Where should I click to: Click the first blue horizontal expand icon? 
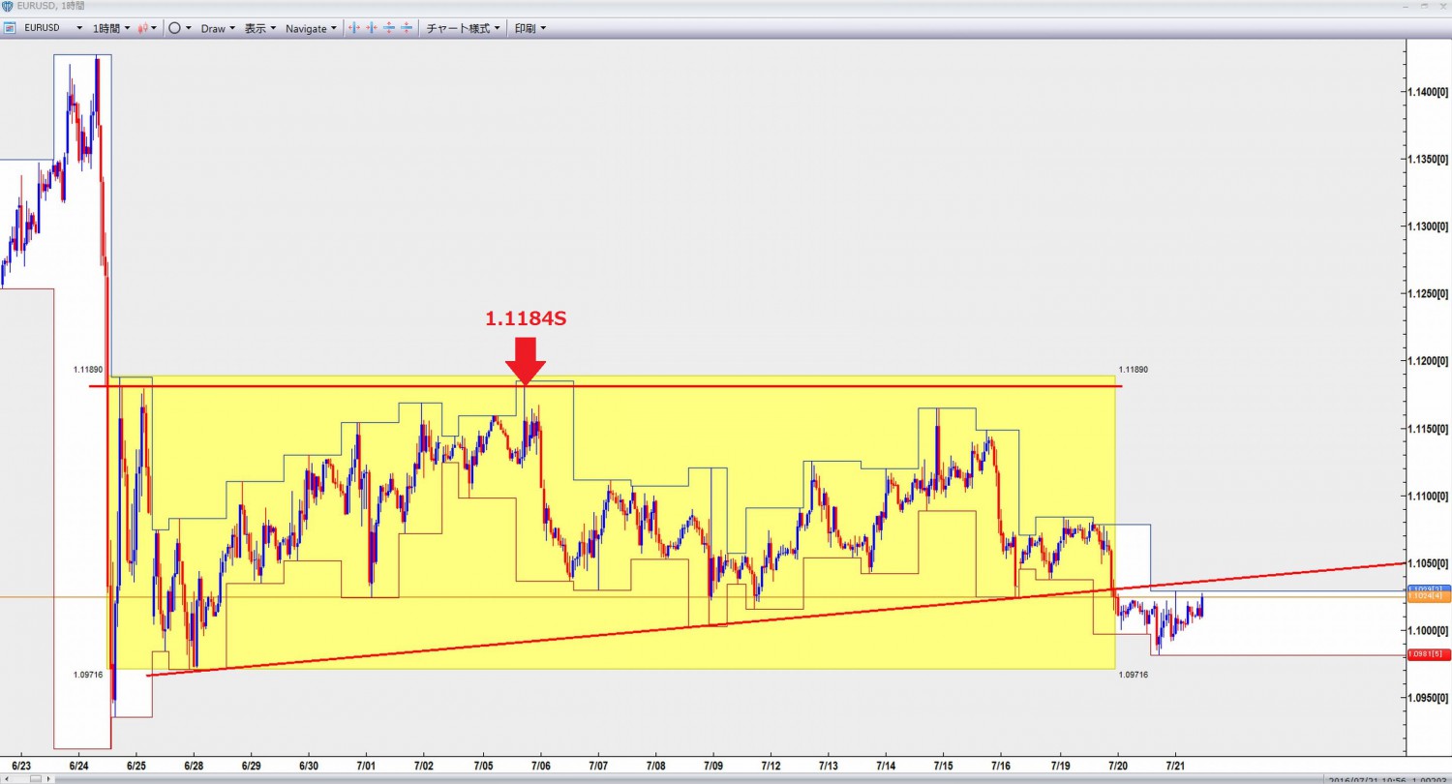[354, 28]
